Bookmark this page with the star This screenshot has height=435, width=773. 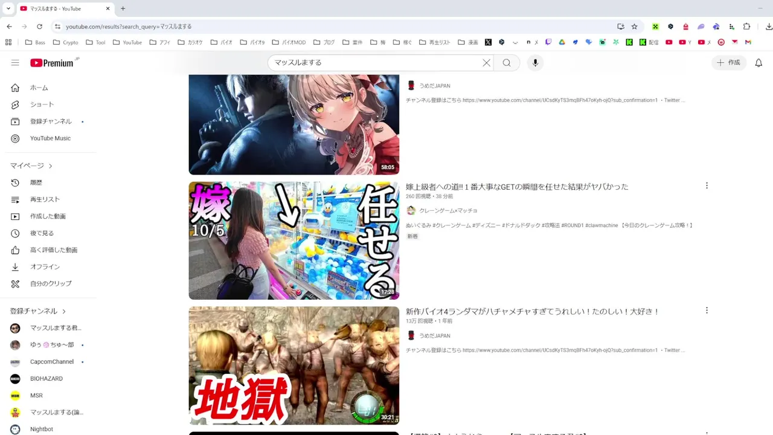634,27
